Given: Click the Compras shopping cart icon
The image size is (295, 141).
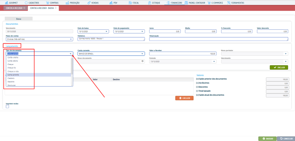Looking at the screenshot, I should tap(48, 3).
